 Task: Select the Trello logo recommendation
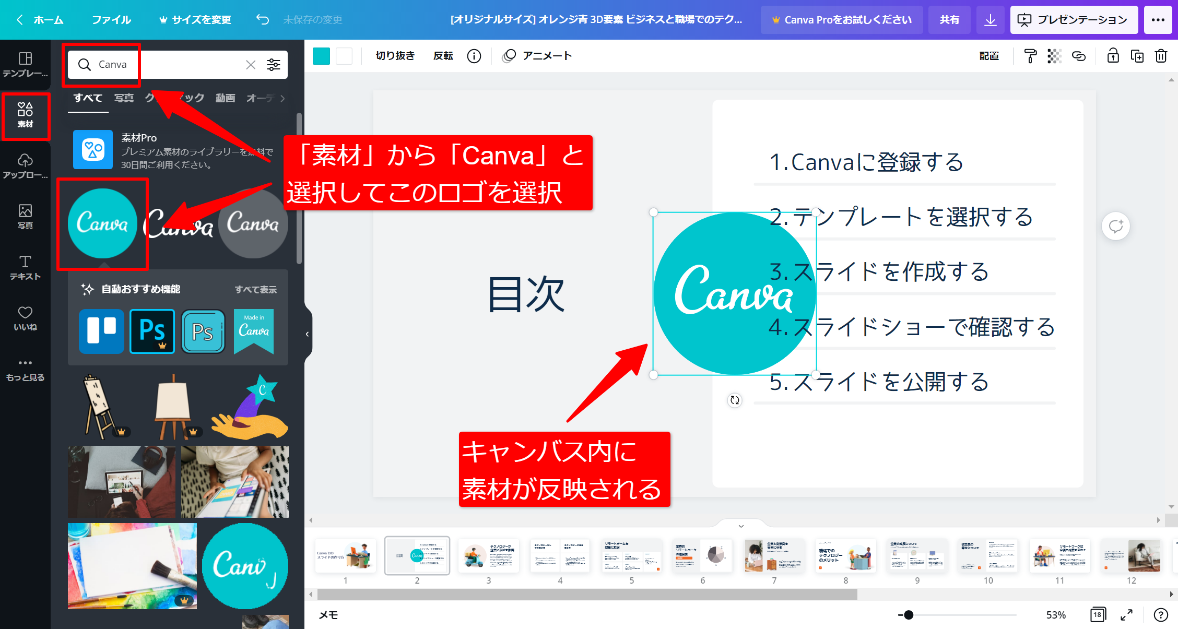[101, 331]
